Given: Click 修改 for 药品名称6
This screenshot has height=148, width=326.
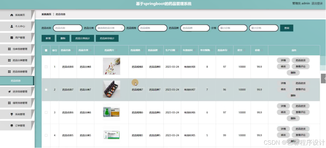Looking at the screenshot, I should point(283,112).
